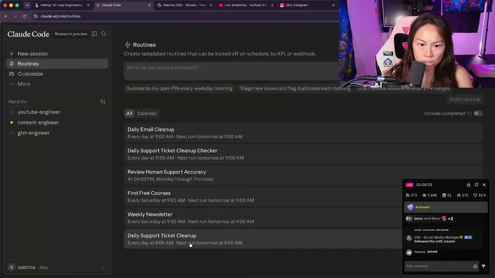Switch to the Calendar tab
Screen dimensions: 495x278
147,114
